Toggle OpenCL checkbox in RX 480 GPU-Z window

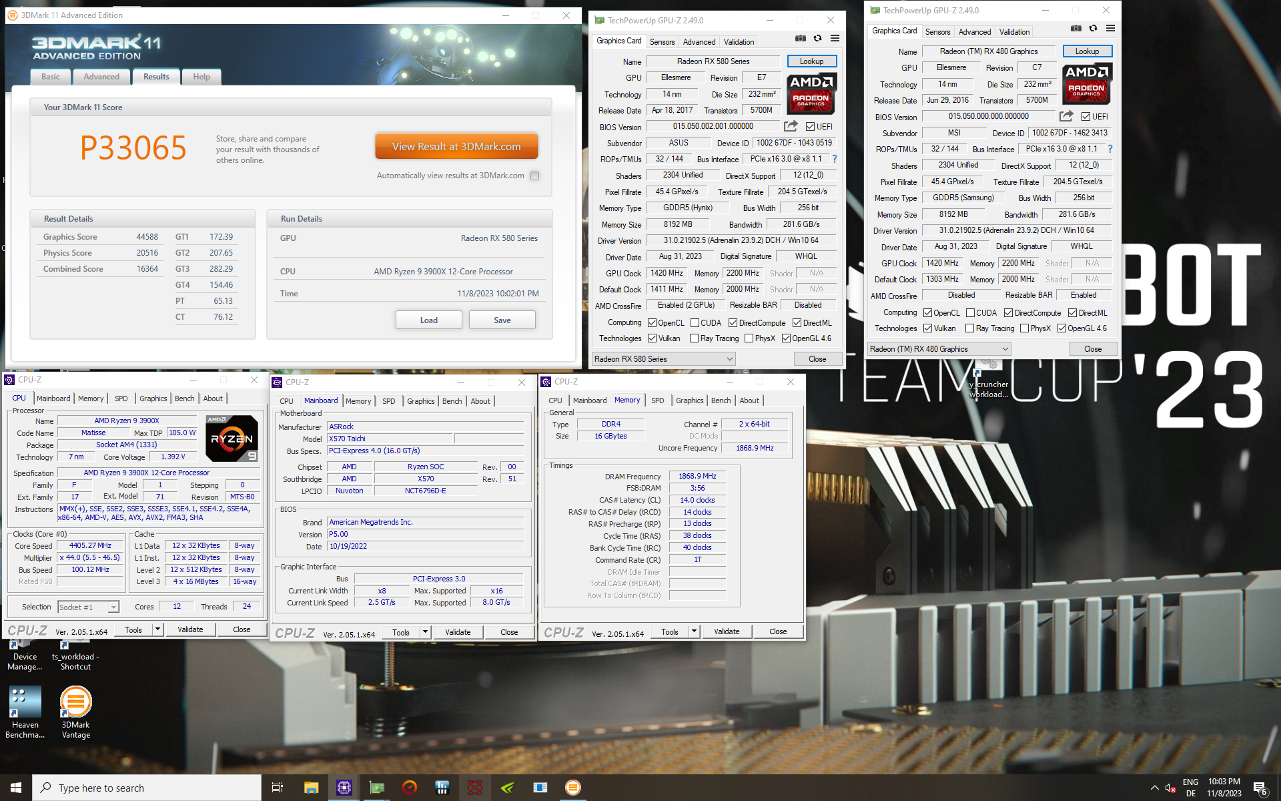927,313
